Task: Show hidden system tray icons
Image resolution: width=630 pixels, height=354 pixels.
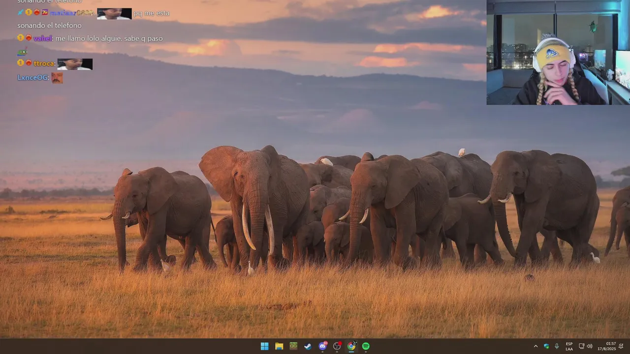Action: (535, 346)
